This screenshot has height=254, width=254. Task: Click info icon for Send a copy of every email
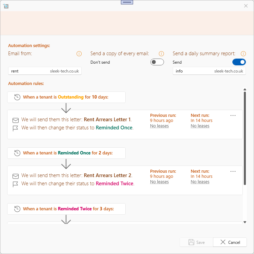pos(161,54)
